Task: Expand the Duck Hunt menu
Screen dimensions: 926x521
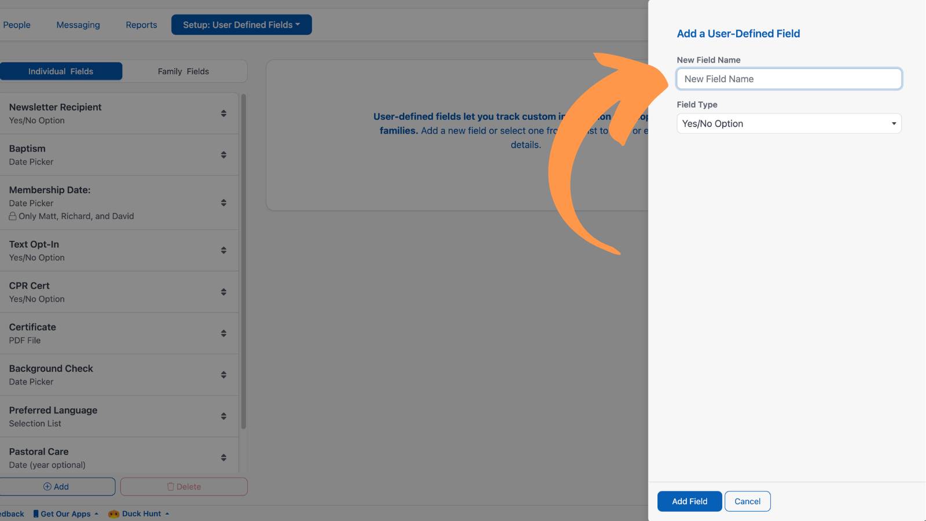Action: coord(139,513)
